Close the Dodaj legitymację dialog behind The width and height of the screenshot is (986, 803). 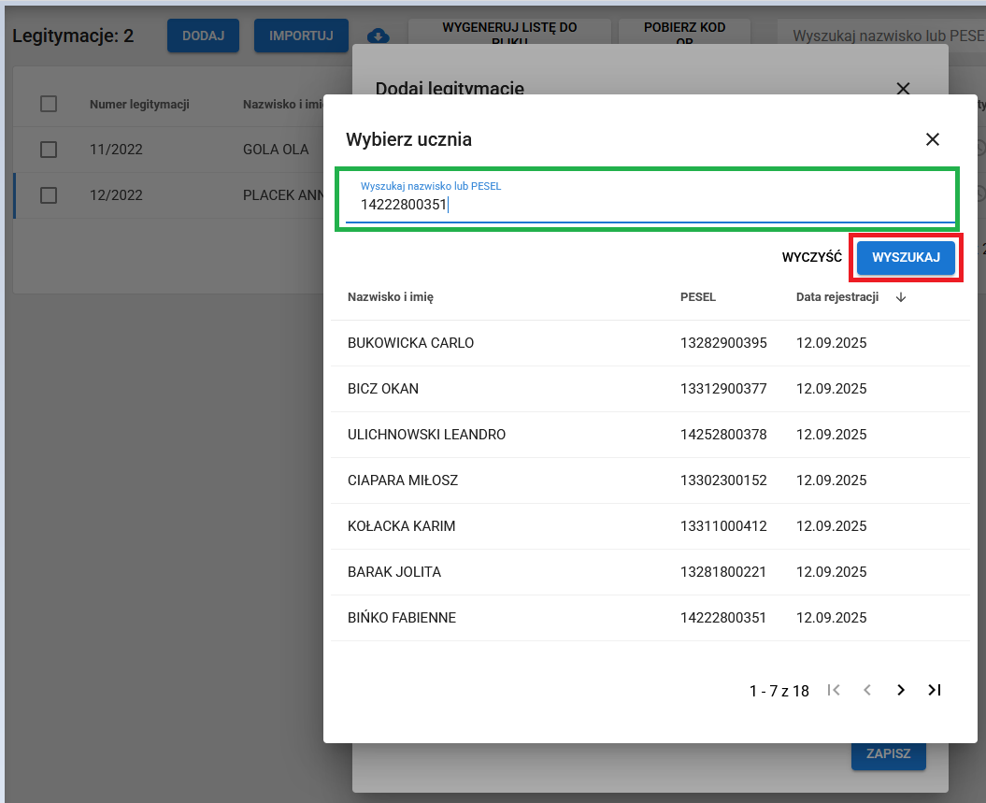(x=903, y=88)
